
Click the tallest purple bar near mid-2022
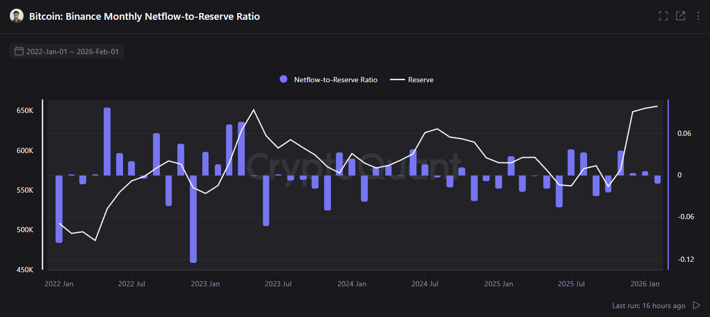coord(107,141)
